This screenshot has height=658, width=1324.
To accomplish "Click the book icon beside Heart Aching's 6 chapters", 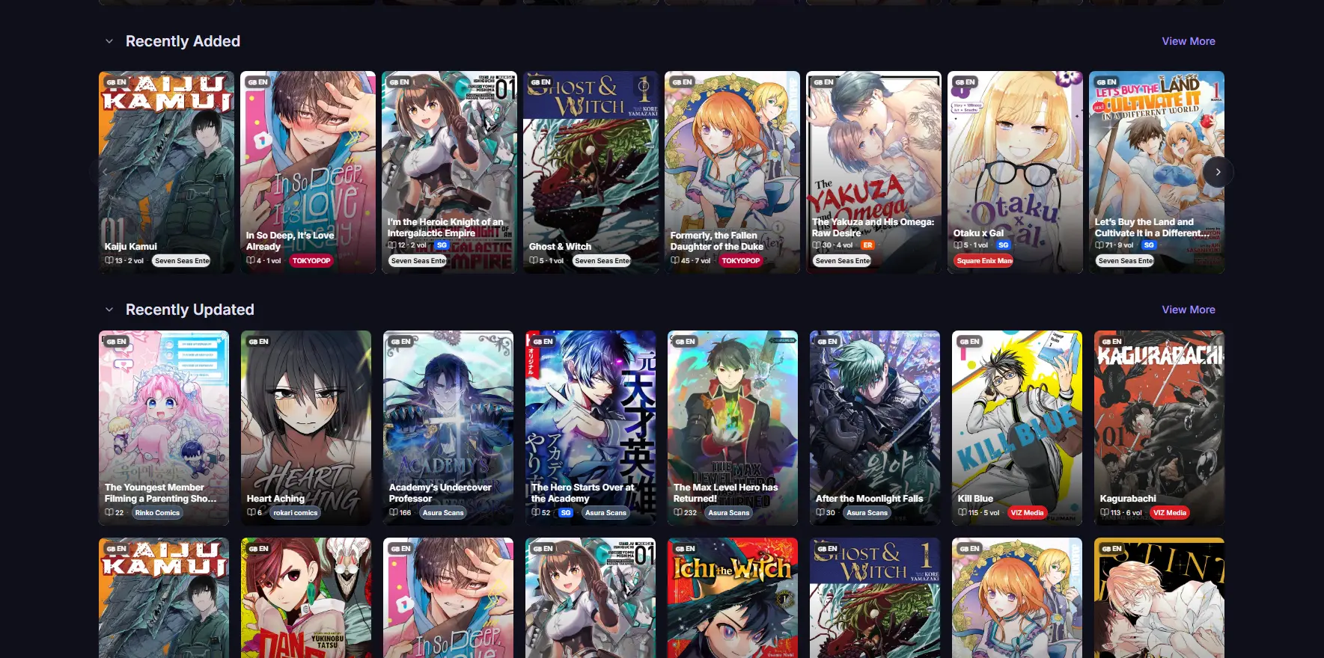I will [x=251, y=513].
